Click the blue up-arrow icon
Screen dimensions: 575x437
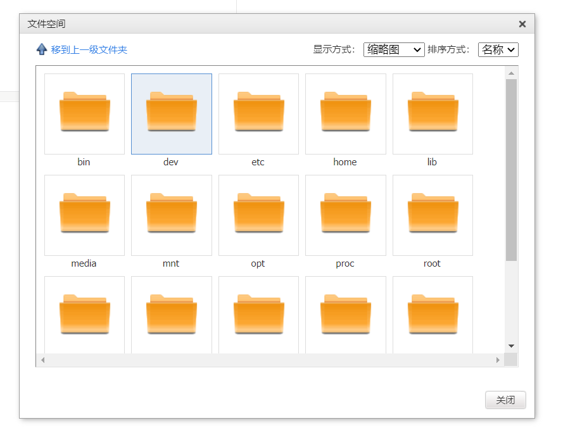[x=42, y=49]
